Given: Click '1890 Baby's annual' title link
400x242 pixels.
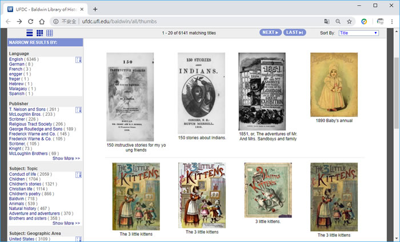Looking at the screenshot, I should coord(334,120).
